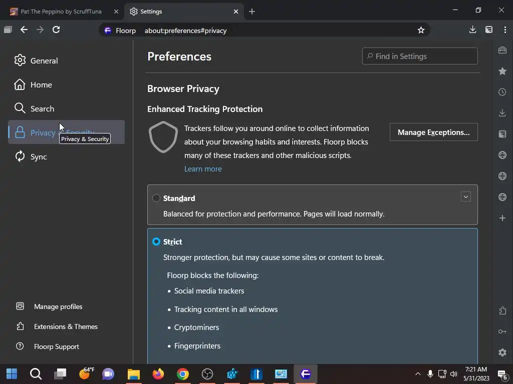
Task: Open Downloads arrow in the side panel
Action: coord(502,113)
